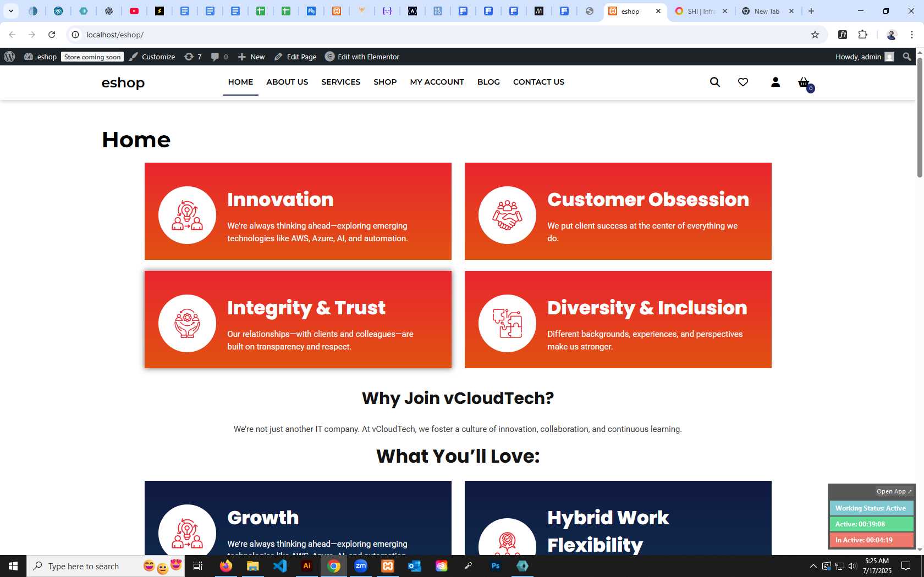The image size is (924, 577).
Task: Open the ABOUT US menu item
Action: pyautogui.click(x=287, y=82)
